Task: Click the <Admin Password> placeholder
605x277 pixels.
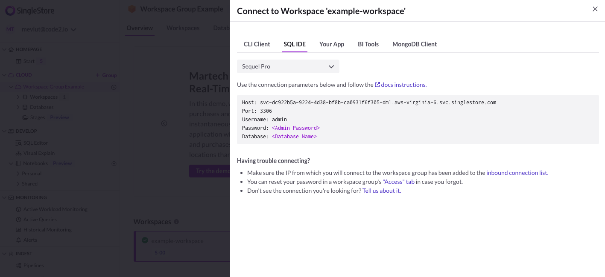Action: [x=295, y=128]
